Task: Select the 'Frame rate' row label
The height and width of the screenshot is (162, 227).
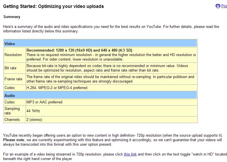Action: (x=13, y=79)
